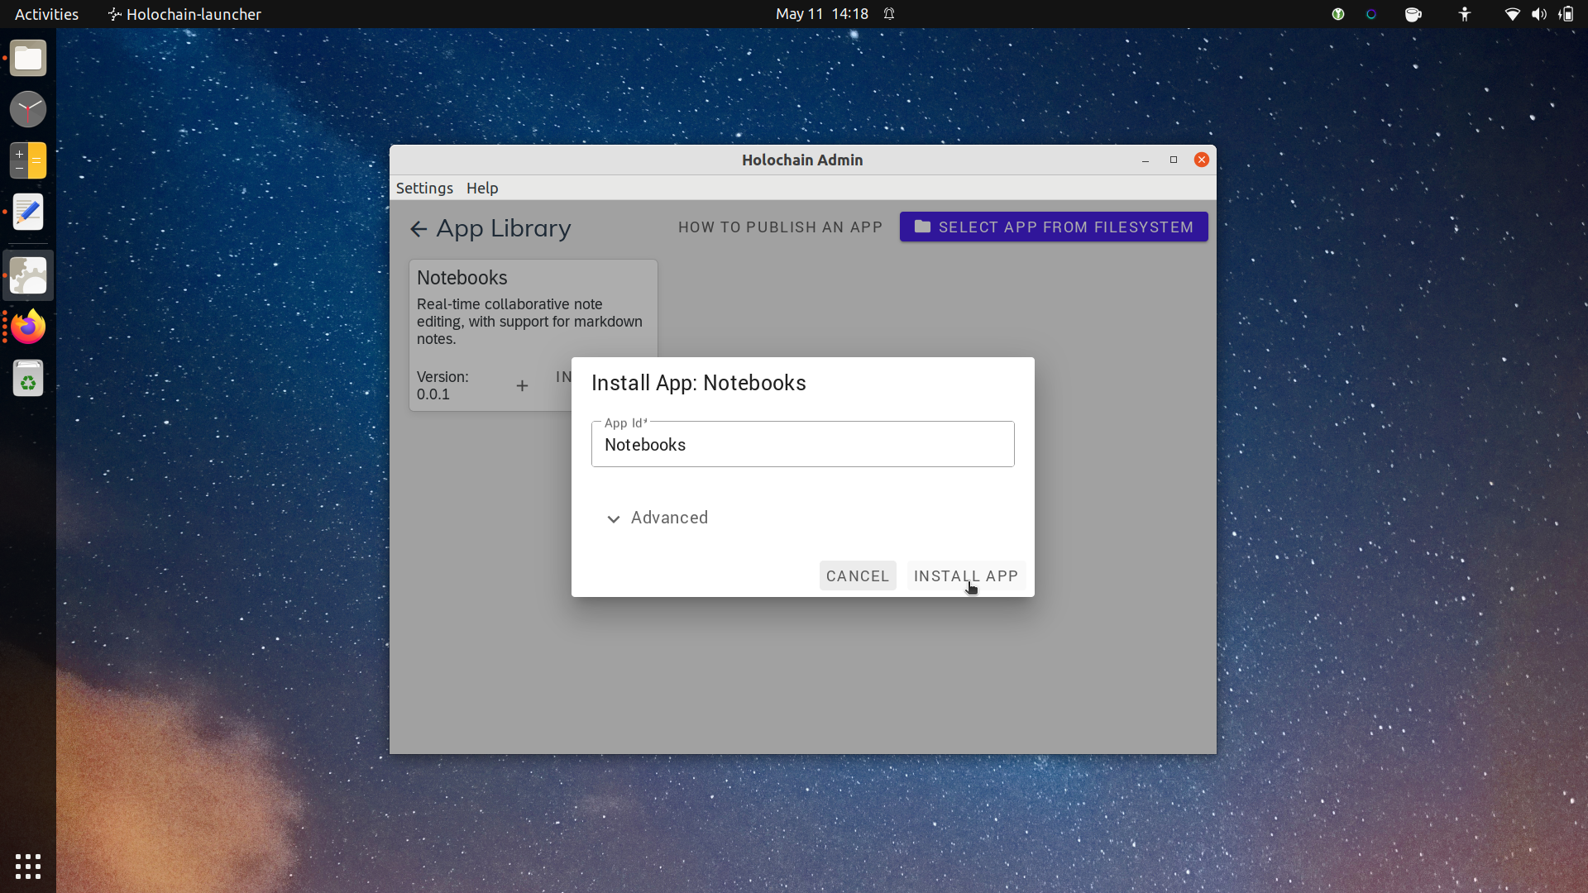The image size is (1588, 893).
Task: Click the network/WiFi icon in system tray
Action: click(1512, 14)
